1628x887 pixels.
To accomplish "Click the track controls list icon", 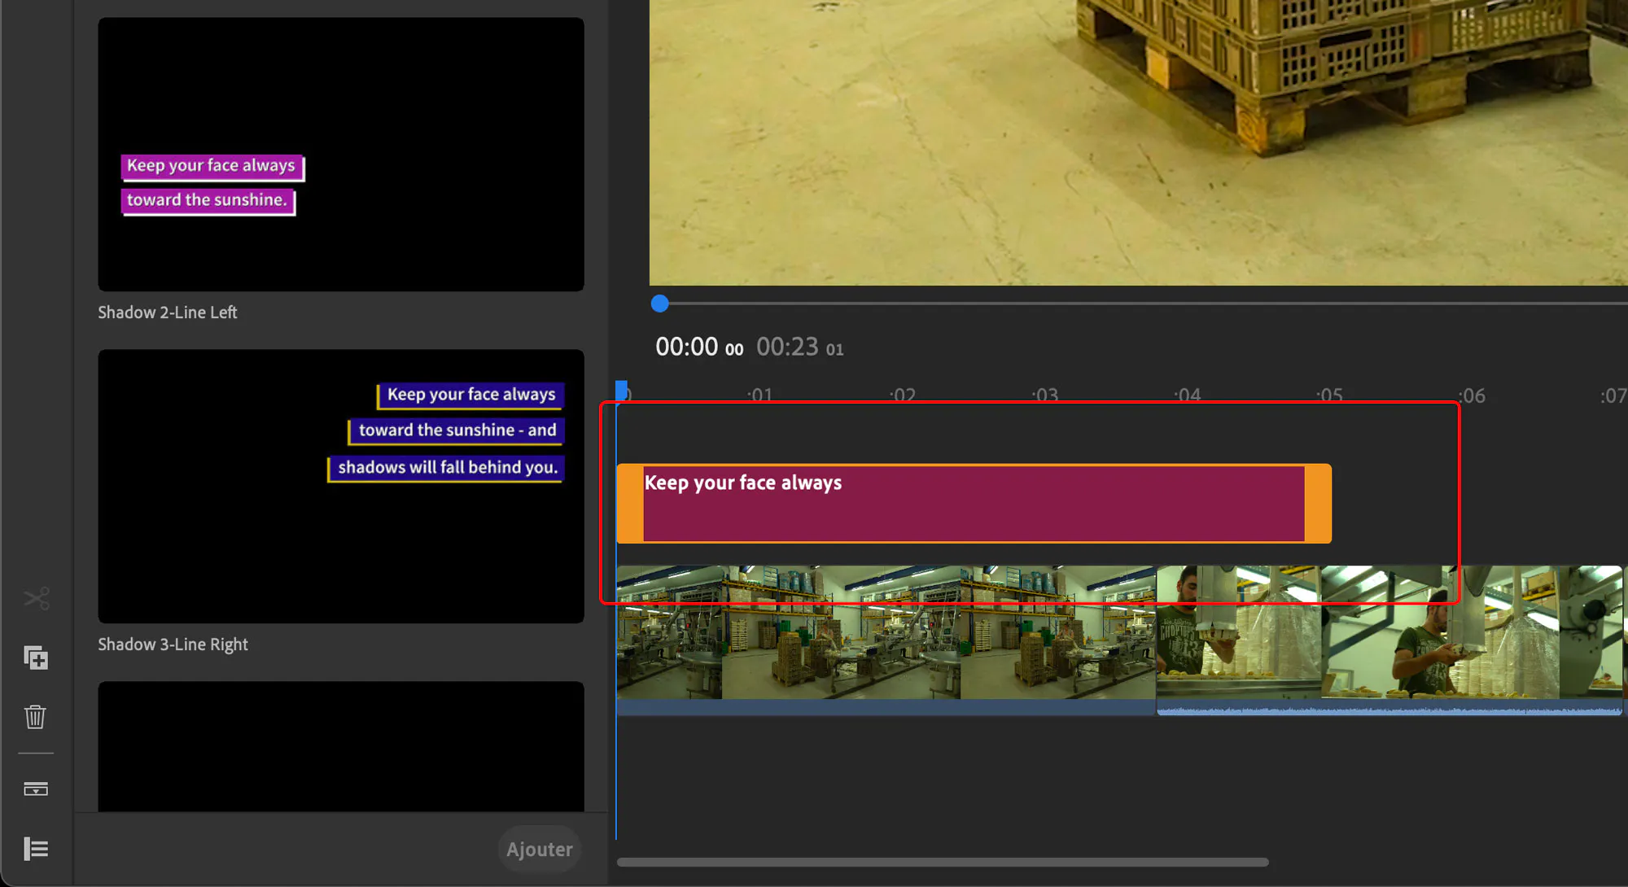I will [36, 849].
